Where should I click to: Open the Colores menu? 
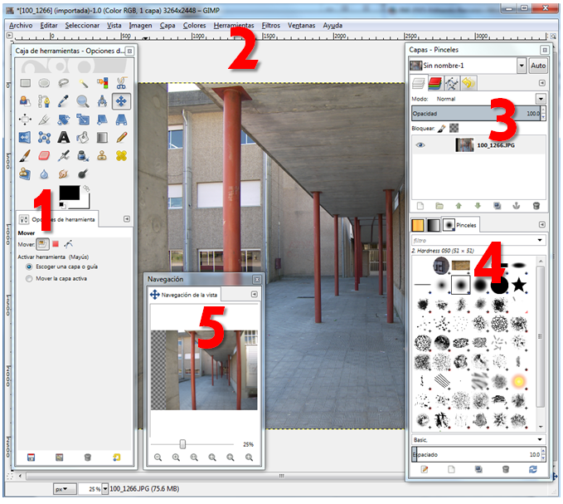coord(194,26)
